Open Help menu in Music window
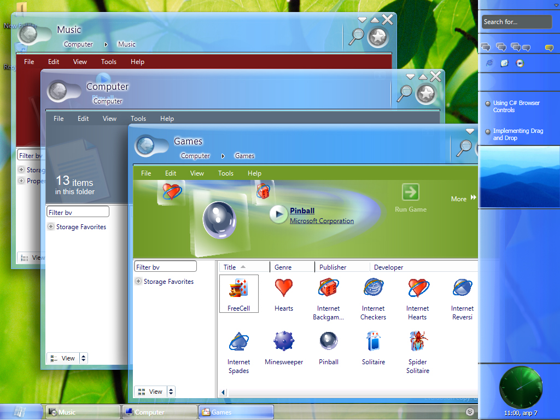The height and width of the screenshot is (420, 560). [137, 62]
